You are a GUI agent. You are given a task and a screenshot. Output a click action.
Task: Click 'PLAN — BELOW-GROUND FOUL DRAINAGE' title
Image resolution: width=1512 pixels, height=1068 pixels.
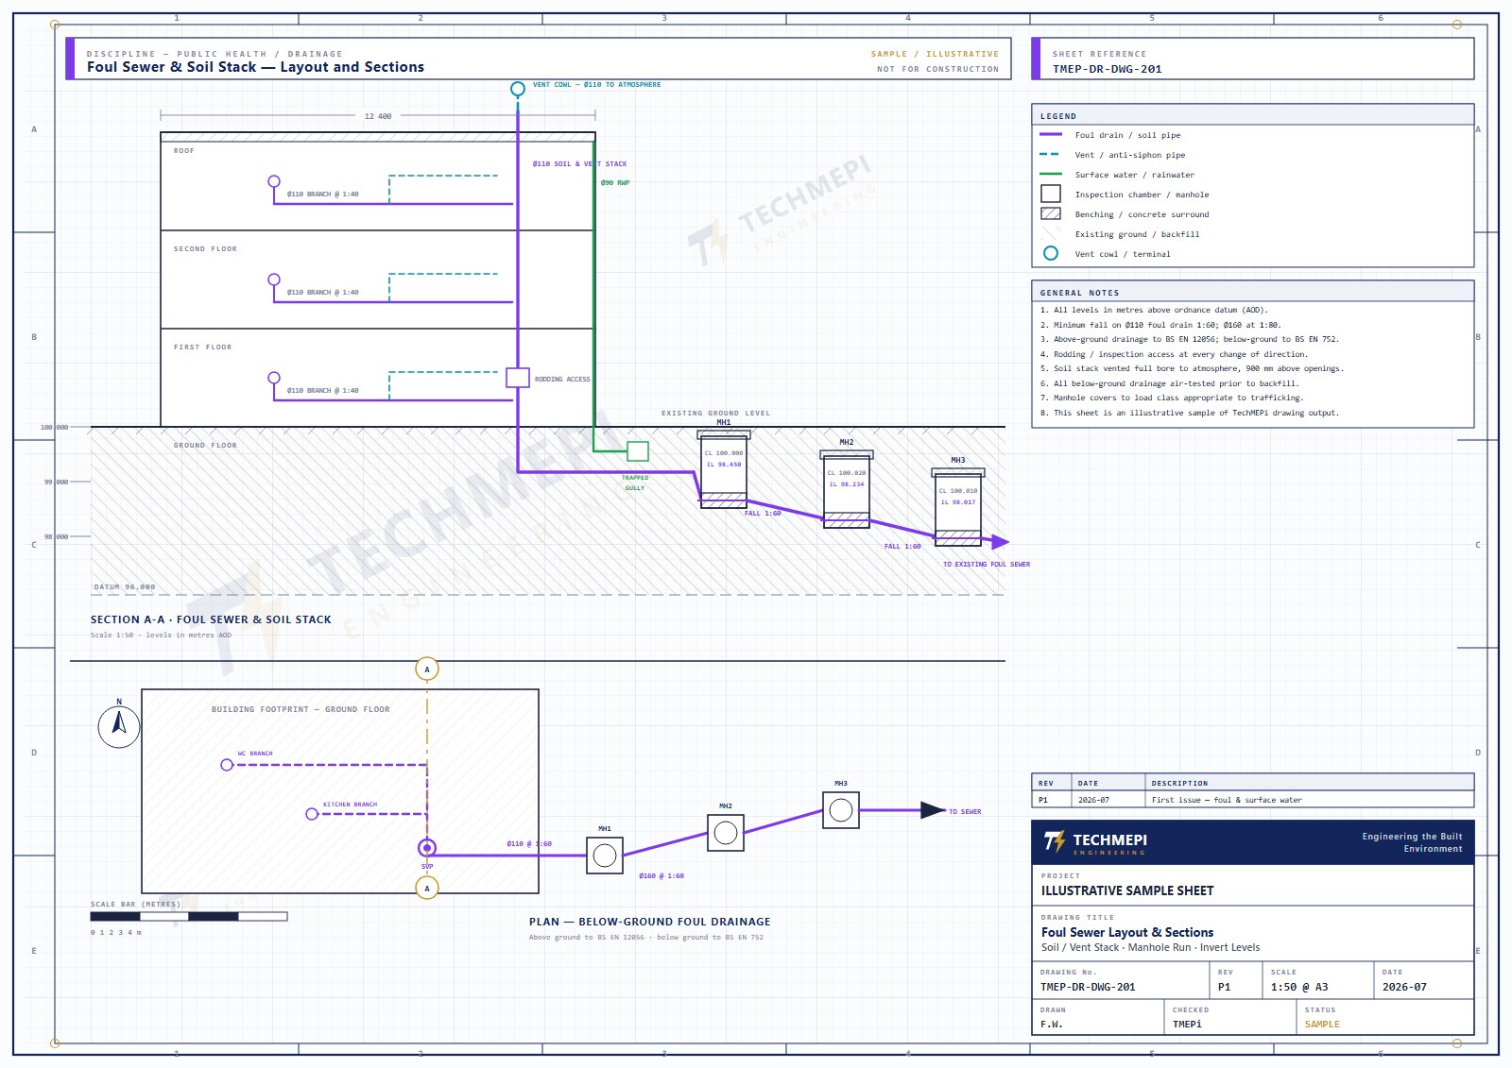650,922
